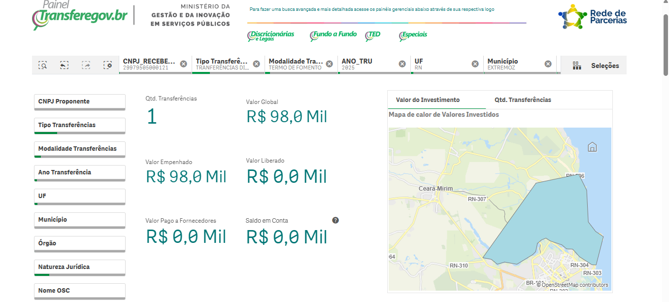This screenshot has height=302, width=669.
Task: Expand the Órgão filter pane
Action: tap(79, 243)
